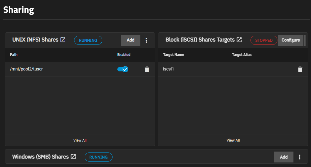Sort by the Path column header
This screenshot has height=167, width=311.
[x=14, y=55]
